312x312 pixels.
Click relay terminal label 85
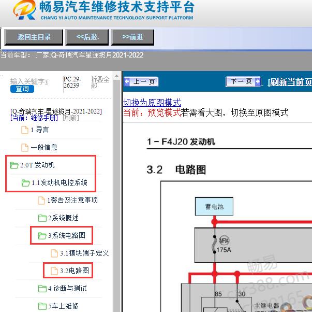218,294
